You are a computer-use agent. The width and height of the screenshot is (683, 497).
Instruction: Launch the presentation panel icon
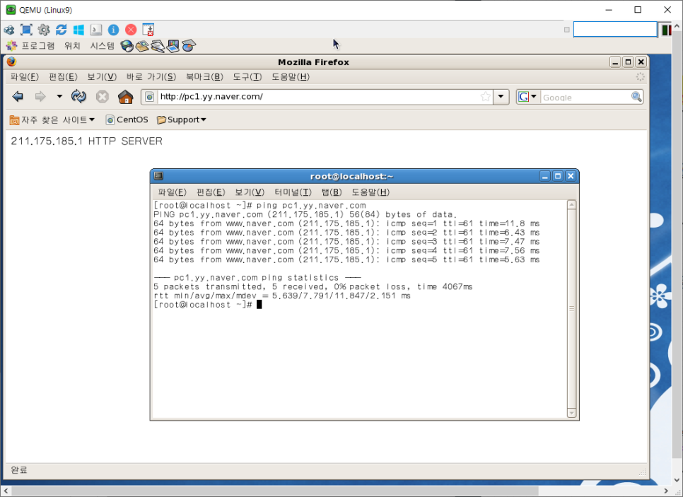click(173, 46)
